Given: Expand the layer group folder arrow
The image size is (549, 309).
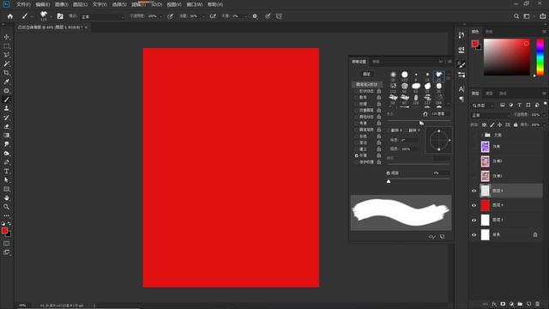Looking at the screenshot, I should pos(482,135).
